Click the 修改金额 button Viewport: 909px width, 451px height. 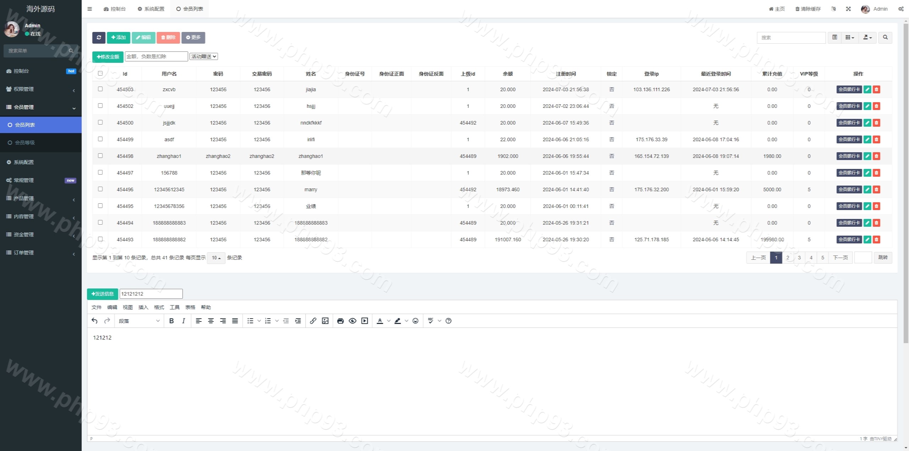click(108, 57)
